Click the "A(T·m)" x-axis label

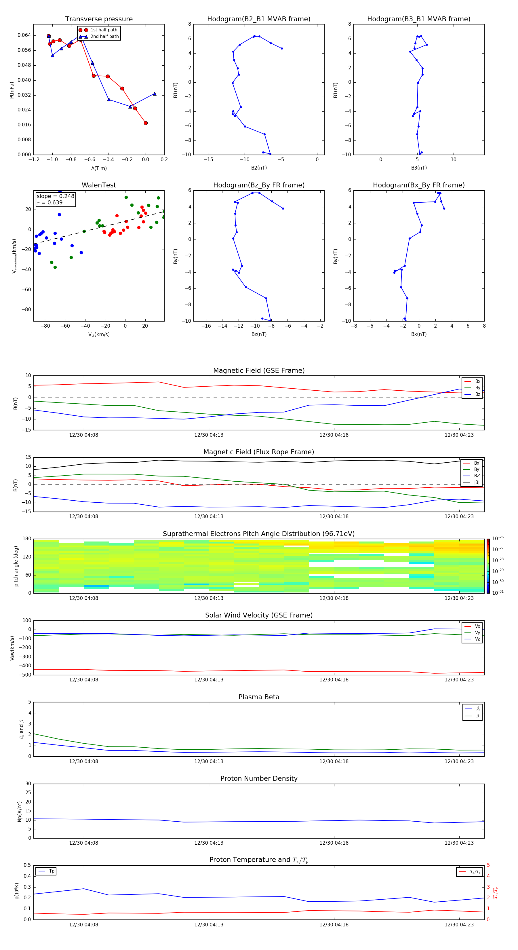point(99,168)
